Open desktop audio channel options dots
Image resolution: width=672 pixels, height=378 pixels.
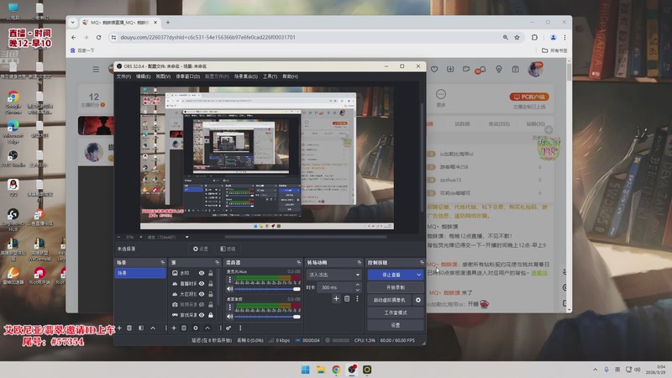[x=230, y=307]
